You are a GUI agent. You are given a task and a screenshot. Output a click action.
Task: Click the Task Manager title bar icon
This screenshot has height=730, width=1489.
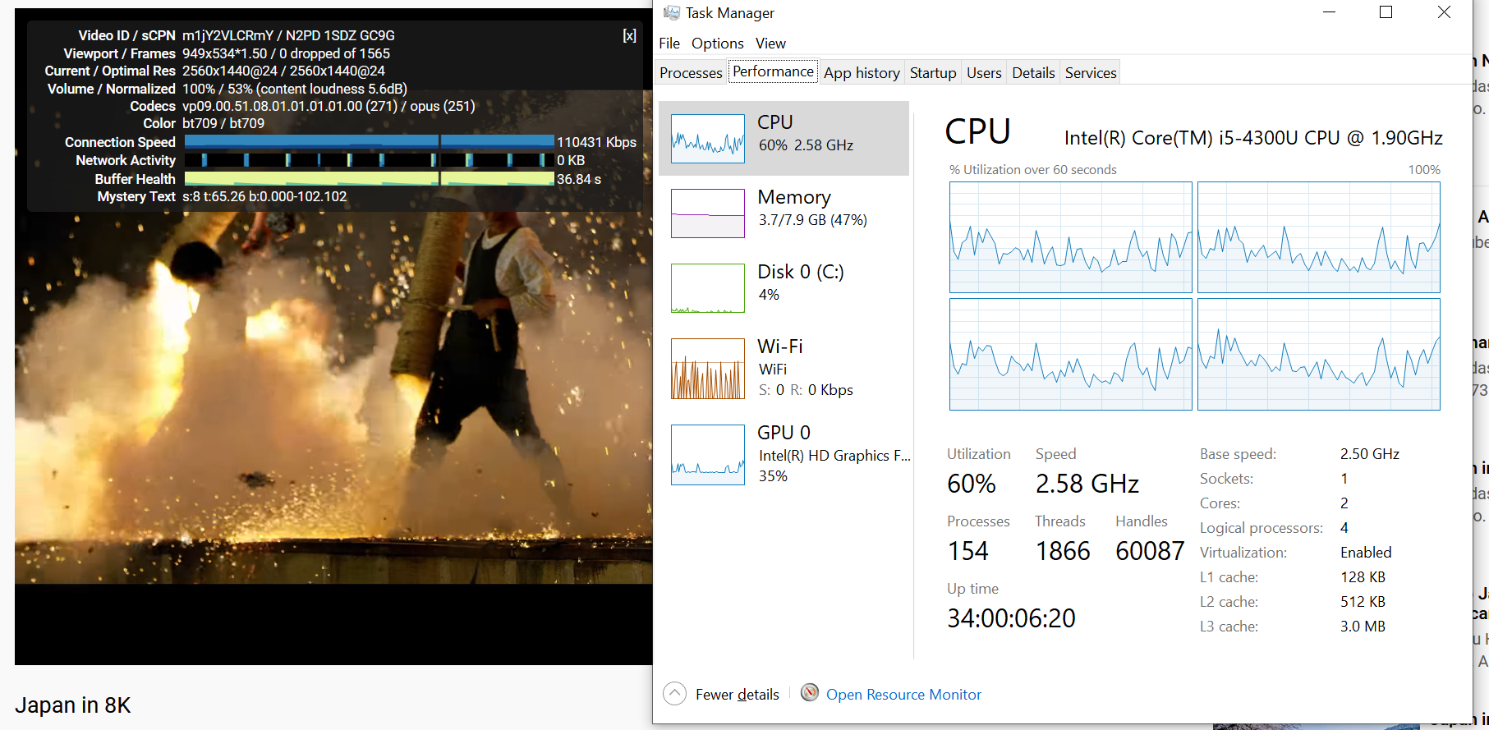pos(671,13)
